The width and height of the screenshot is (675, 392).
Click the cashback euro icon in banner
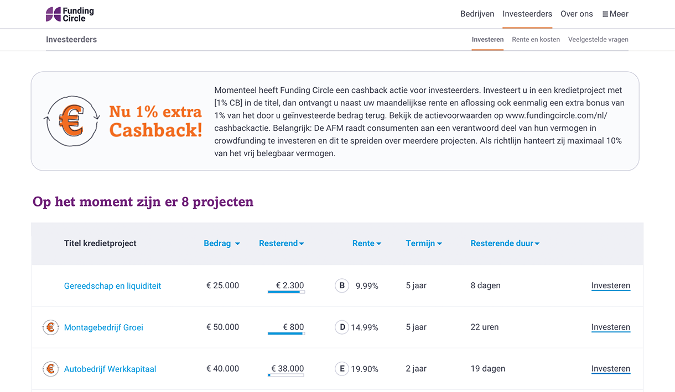(72, 121)
